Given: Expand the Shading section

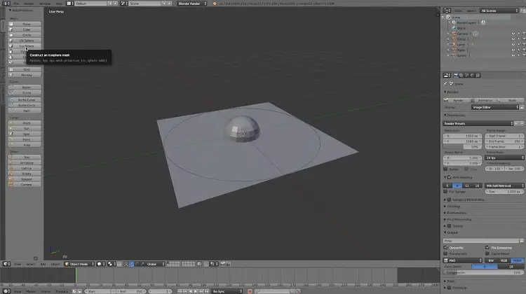Looking at the screenshot, I should click(x=445, y=206).
